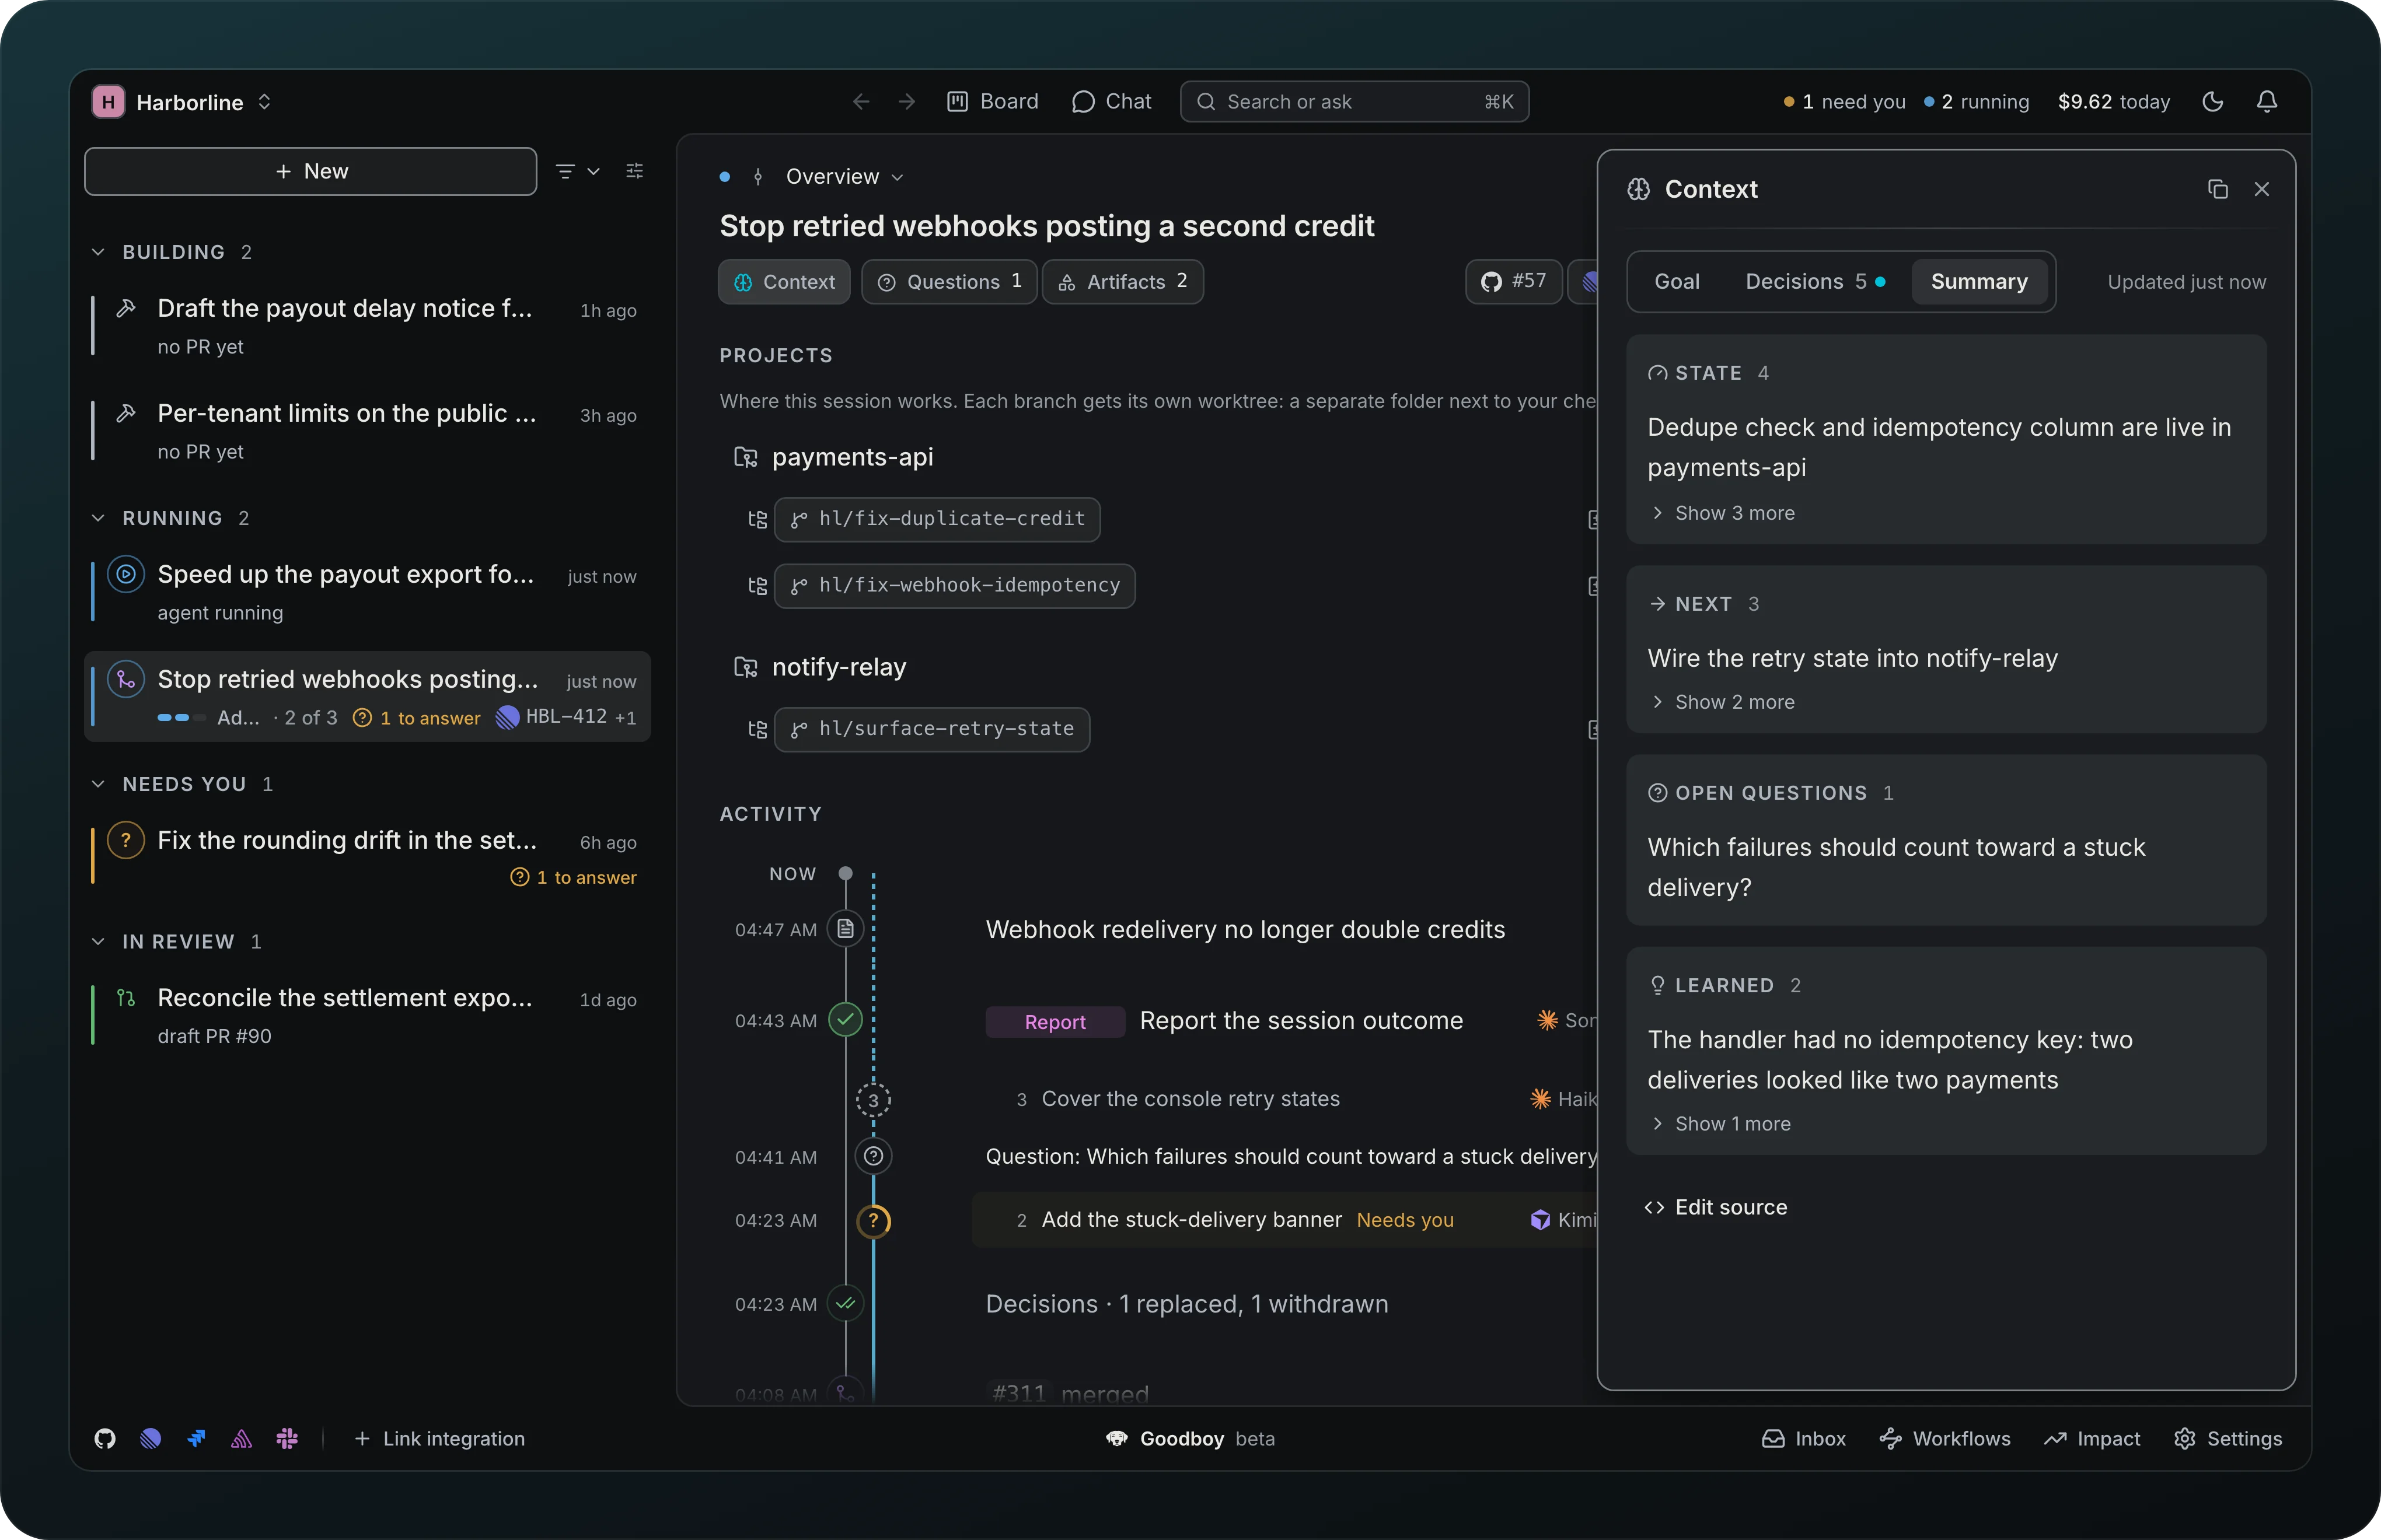
Task: Collapse the BUILDING section
Action: click(98, 252)
